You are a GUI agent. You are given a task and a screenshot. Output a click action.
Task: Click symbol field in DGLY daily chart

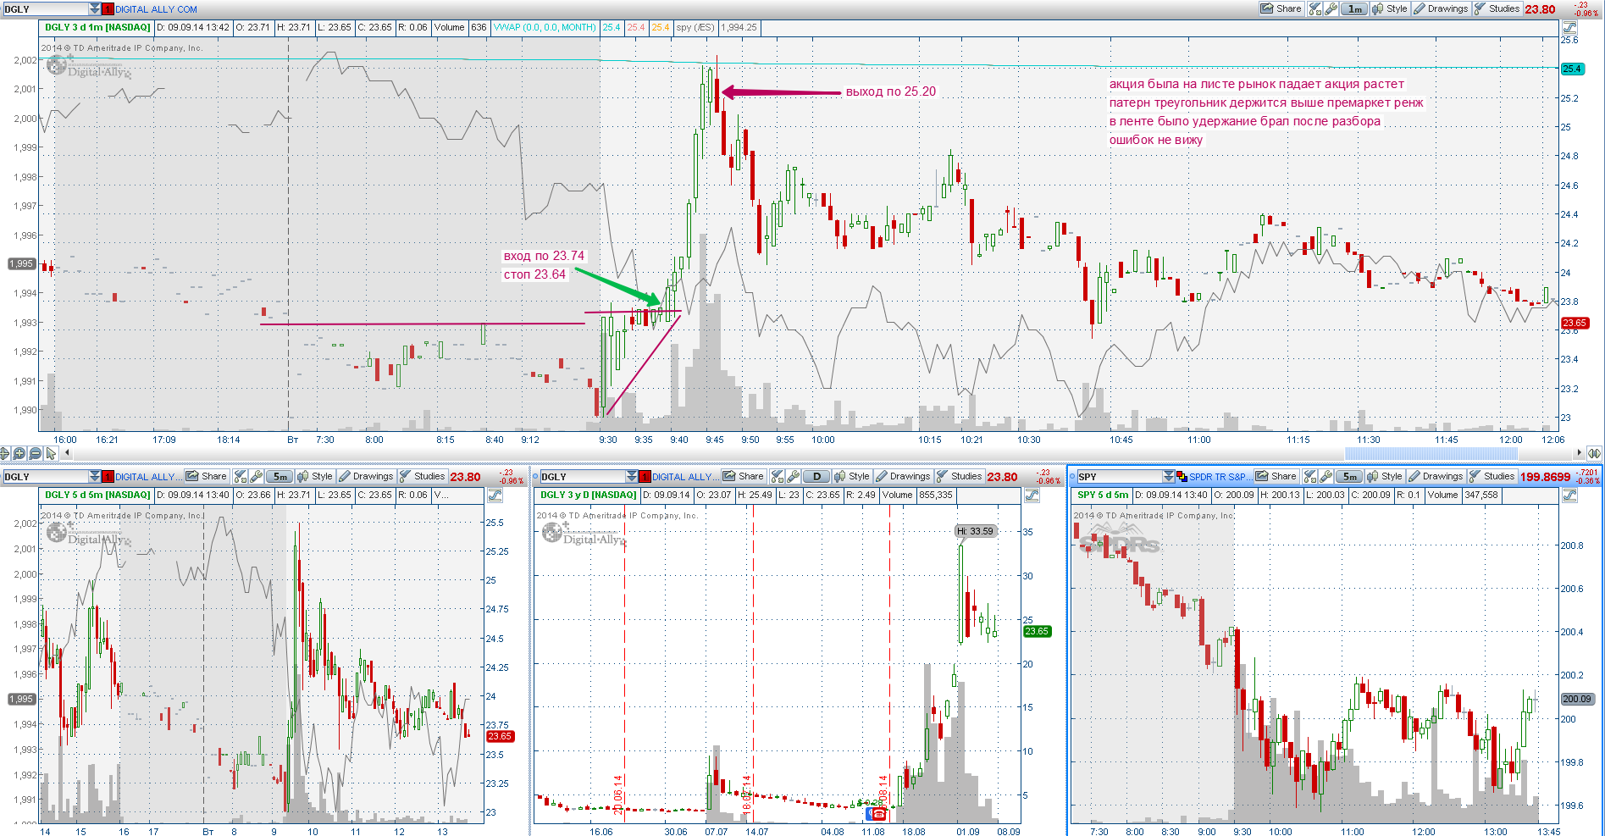(x=584, y=476)
